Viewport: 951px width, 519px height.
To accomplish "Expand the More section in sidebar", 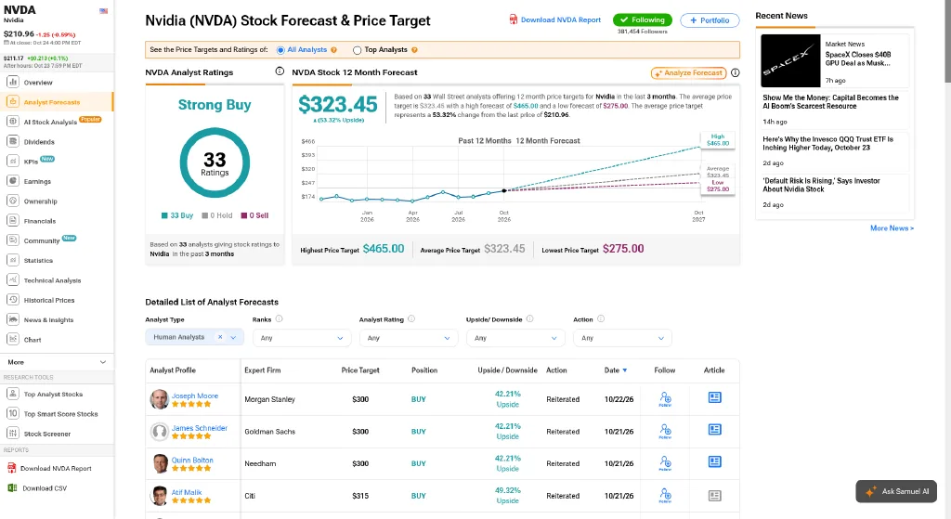I will tap(57, 362).
